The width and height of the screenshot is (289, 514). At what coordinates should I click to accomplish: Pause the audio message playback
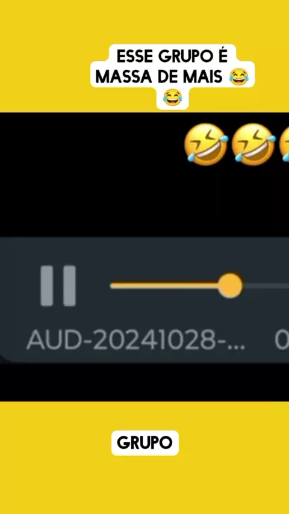58,285
